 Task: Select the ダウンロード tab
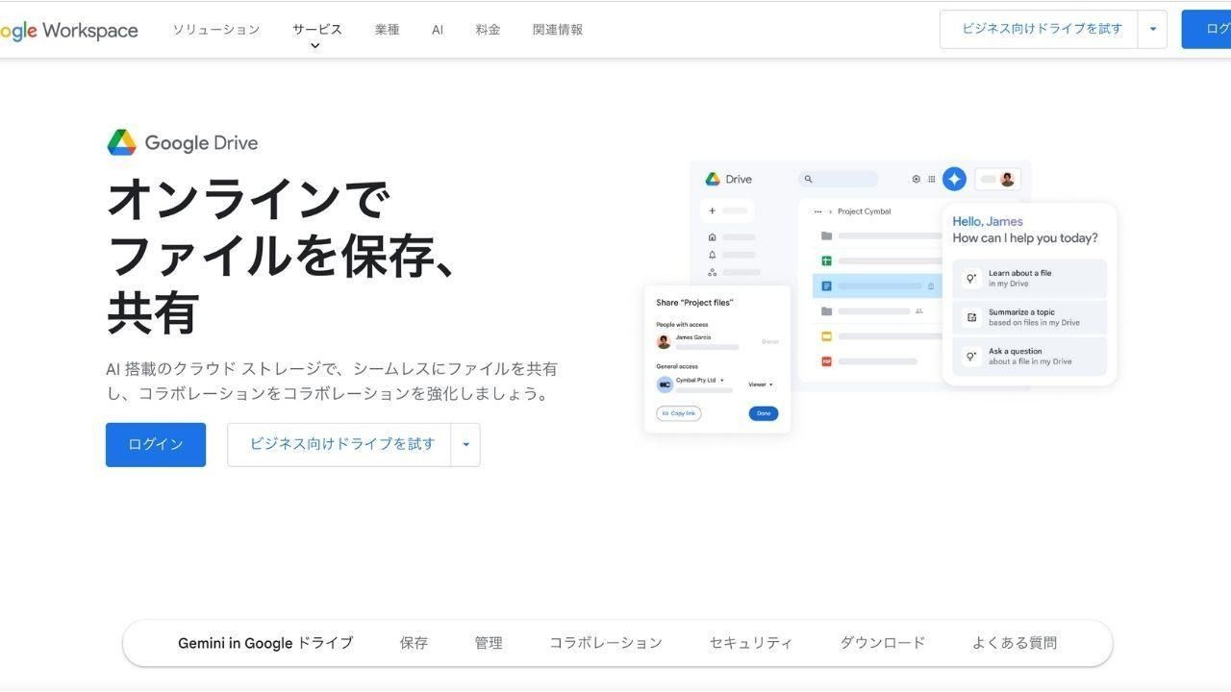tap(883, 643)
